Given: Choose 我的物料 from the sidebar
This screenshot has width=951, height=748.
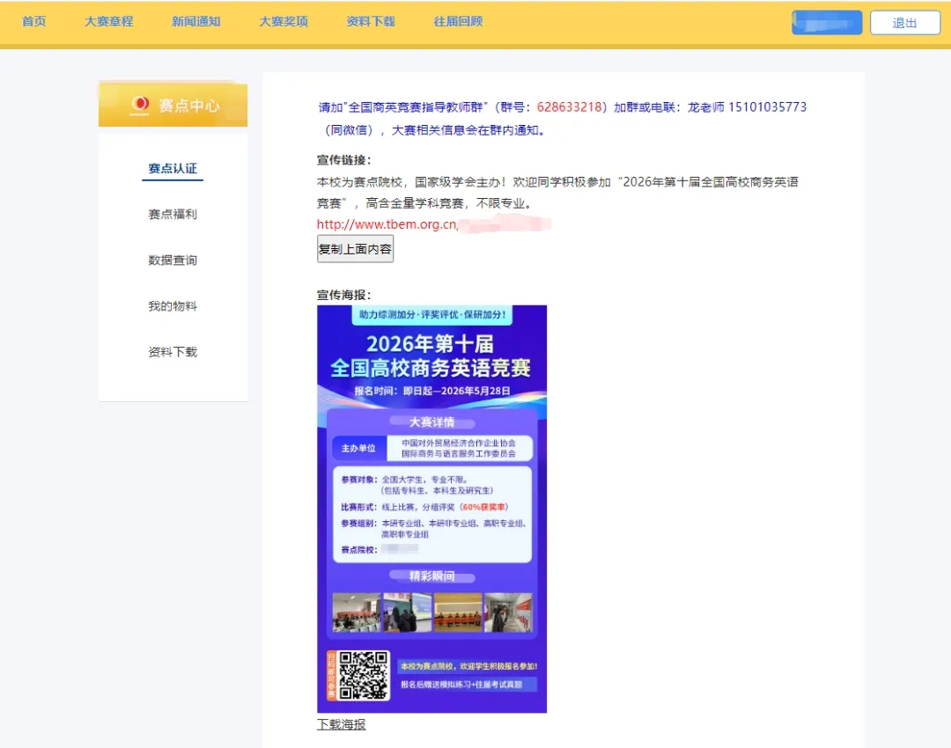Looking at the screenshot, I should [173, 306].
